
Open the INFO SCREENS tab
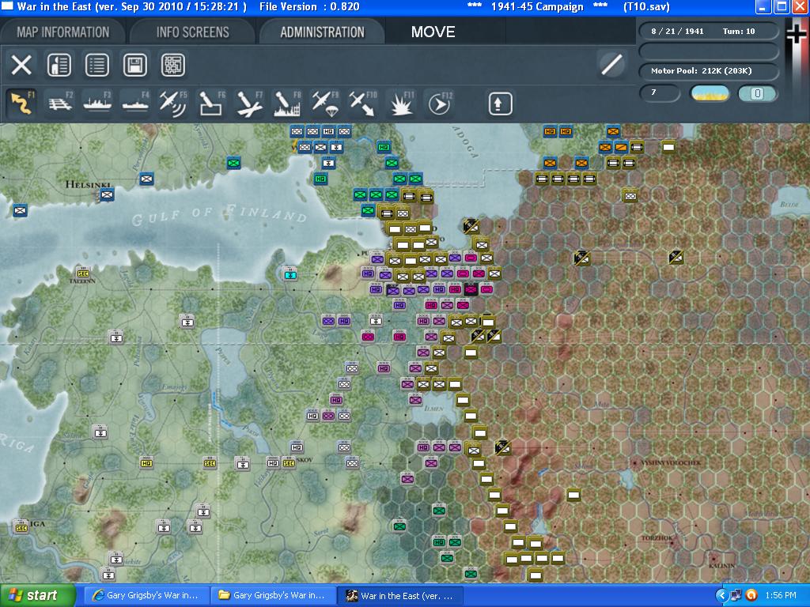192,32
